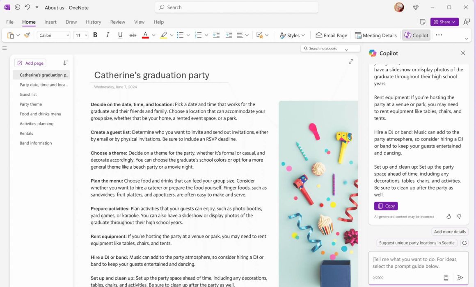Give thumbs down to Copilot response
The height and width of the screenshot is (287, 476).
(x=459, y=217)
